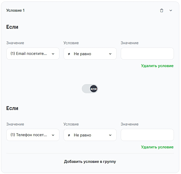Expand the Не равно dropdown for Телефон
This screenshot has height=174, width=181.
[90, 135]
